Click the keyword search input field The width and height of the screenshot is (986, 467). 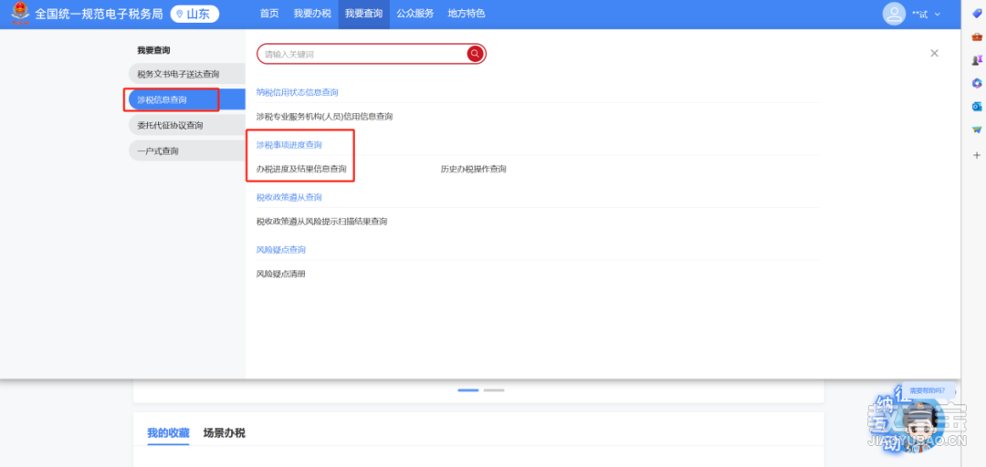(362, 54)
